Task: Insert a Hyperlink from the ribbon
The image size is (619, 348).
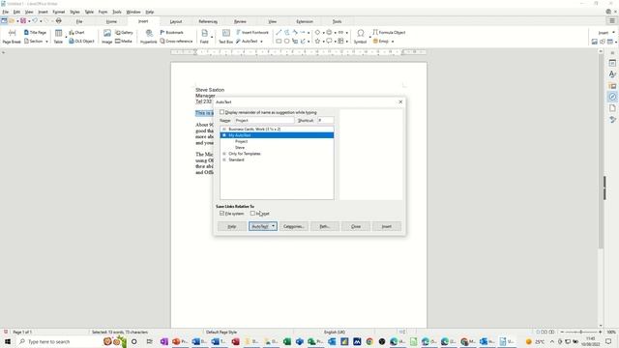Action: pyautogui.click(x=148, y=37)
